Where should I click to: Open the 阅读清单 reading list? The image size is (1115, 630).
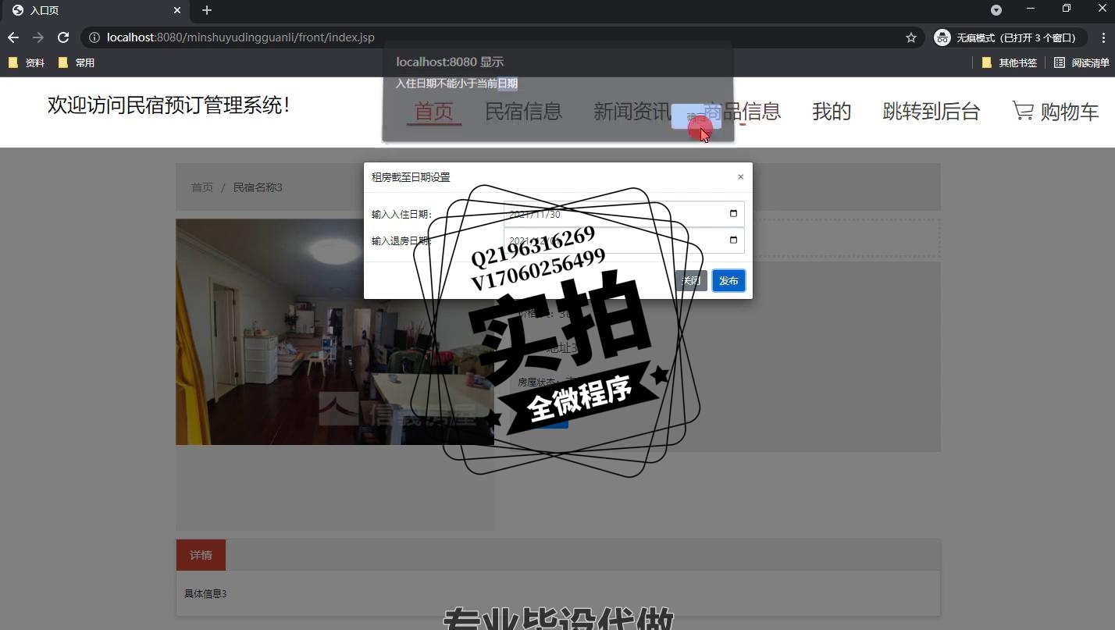tap(1081, 62)
